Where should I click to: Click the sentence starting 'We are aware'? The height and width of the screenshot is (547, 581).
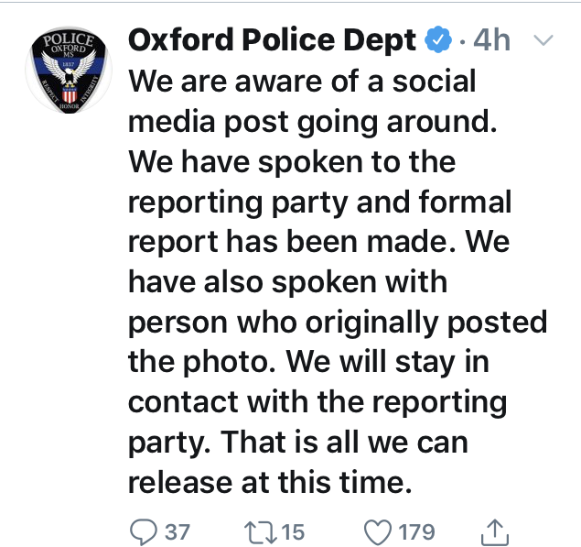click(302, 81)
